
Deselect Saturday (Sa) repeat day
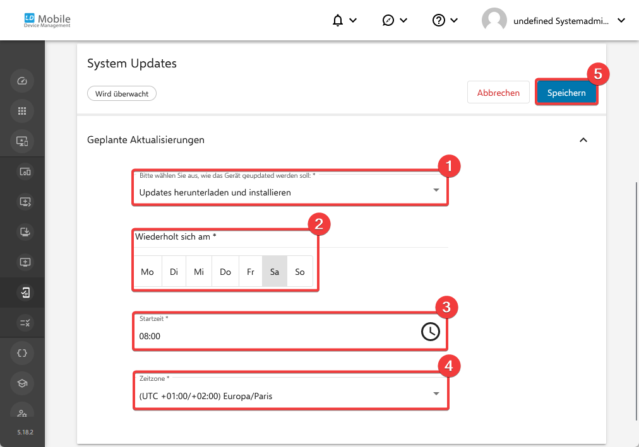click(x=275, y=272)
